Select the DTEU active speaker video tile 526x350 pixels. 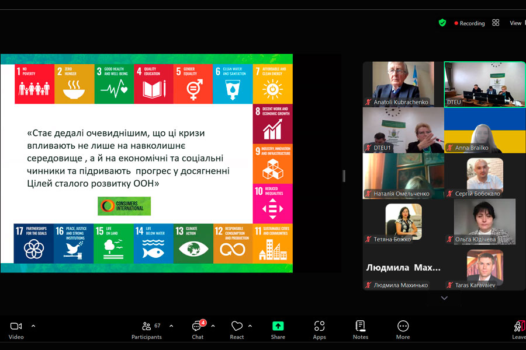click(x=485, y=85)
